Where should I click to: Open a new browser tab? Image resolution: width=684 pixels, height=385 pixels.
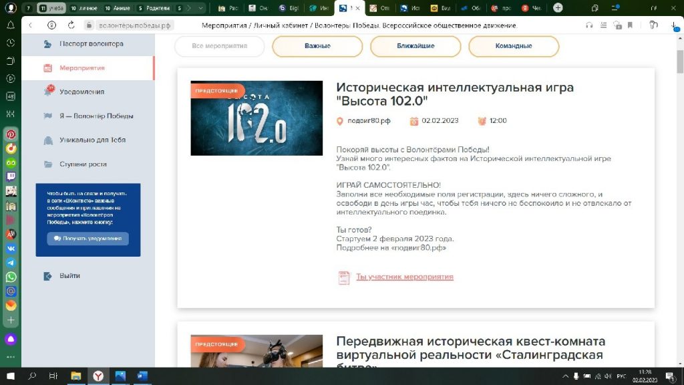[558, 8]
